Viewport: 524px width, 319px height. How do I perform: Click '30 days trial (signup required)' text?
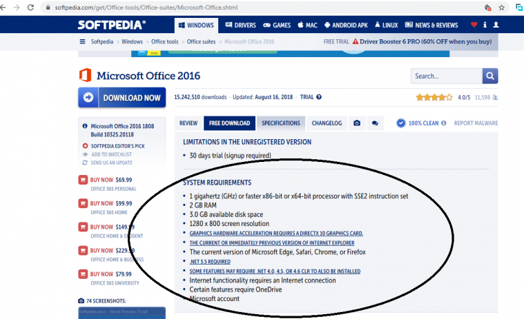click(231, 156)
